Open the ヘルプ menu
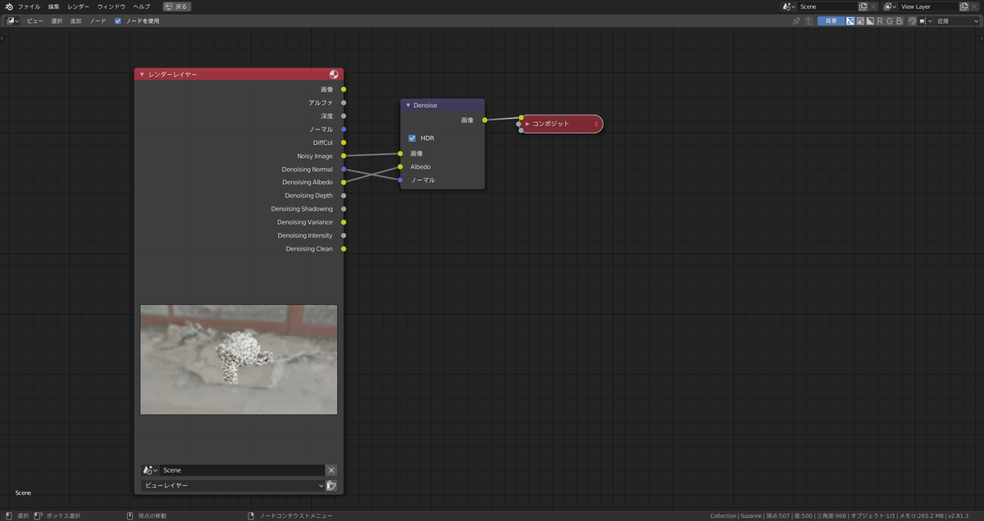Image resolution: width=984 pixels, height=521 pixels. [142, 6]
